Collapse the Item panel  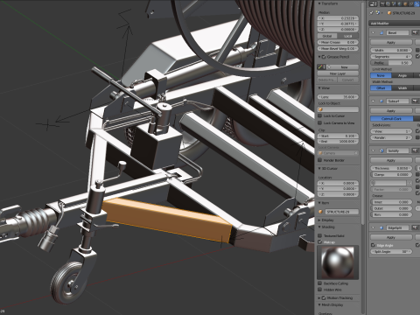click(x=319, y=203)
